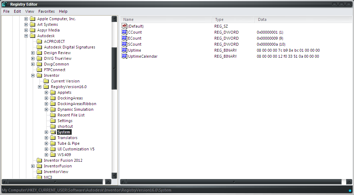Click tree pane scroll right arrow
Screen dimensions: 354x195
(108, 182)
